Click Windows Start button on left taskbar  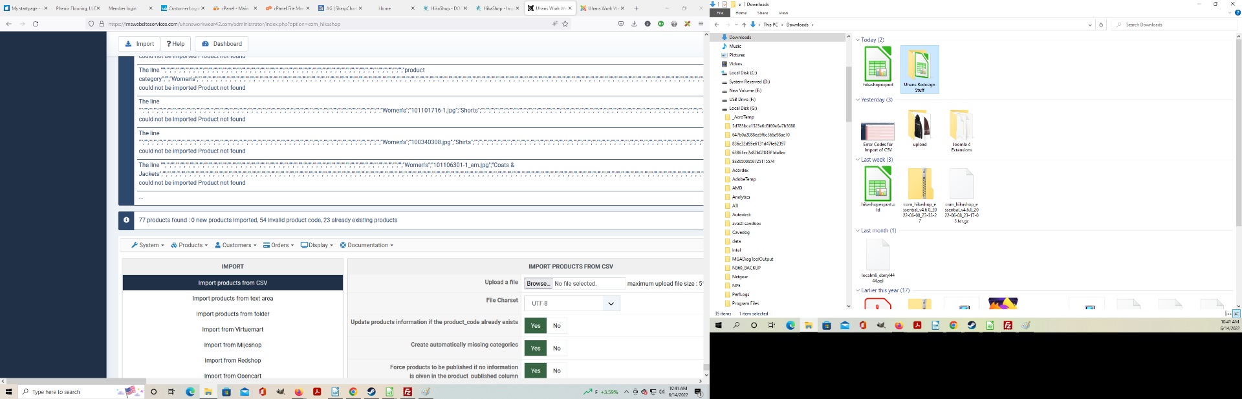click(x=9, y=392)
